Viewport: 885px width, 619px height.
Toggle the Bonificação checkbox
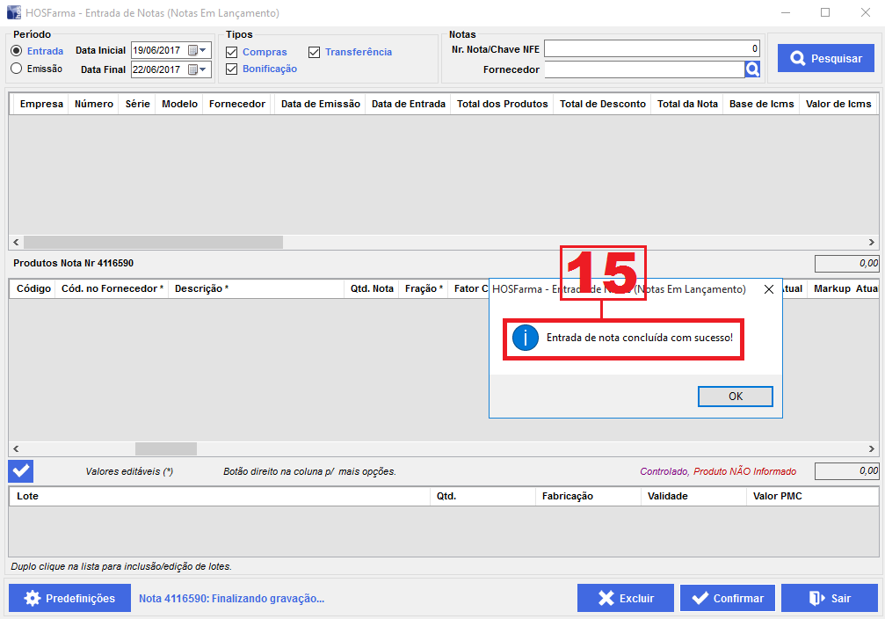tap(232, 69)
